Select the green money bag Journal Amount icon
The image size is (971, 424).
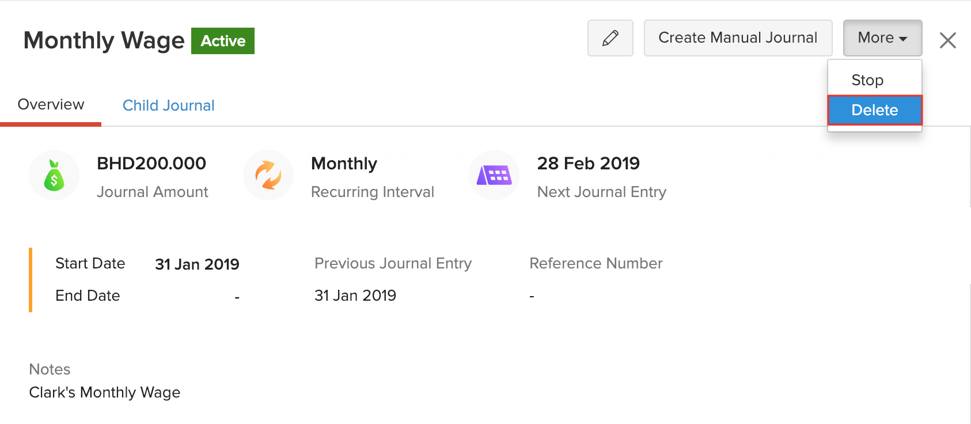(54, 175)
